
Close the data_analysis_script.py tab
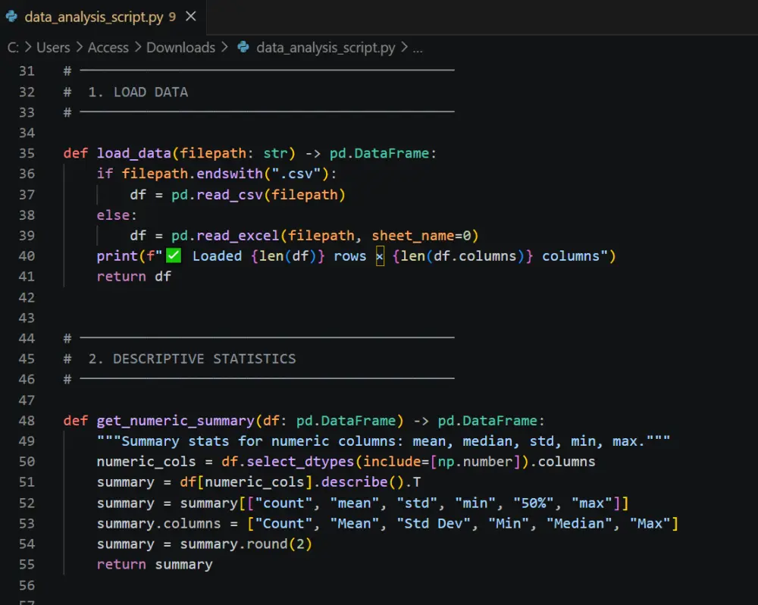pos(191,17)
